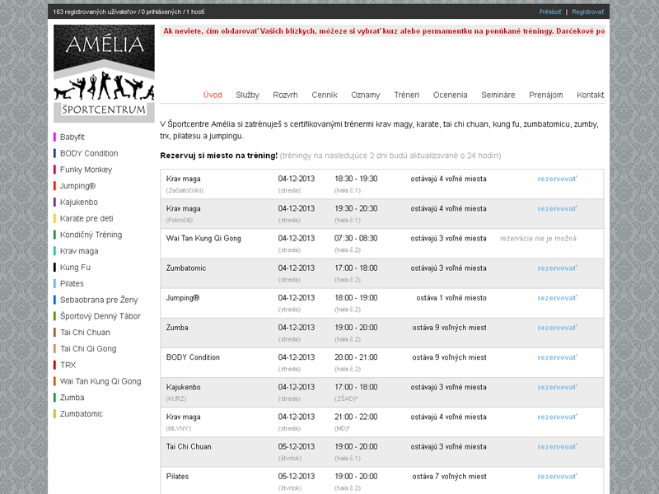The height and width of the screenshot is (494, 659).
Task: Open the Služby menu item
Action: [x=248, y=95]
